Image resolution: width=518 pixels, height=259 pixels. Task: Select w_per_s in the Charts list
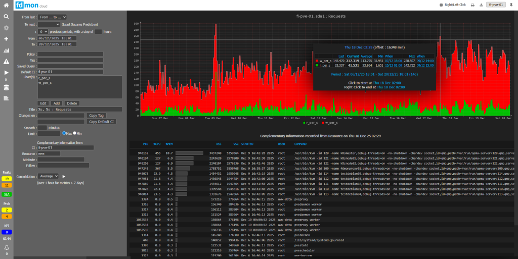45,82
